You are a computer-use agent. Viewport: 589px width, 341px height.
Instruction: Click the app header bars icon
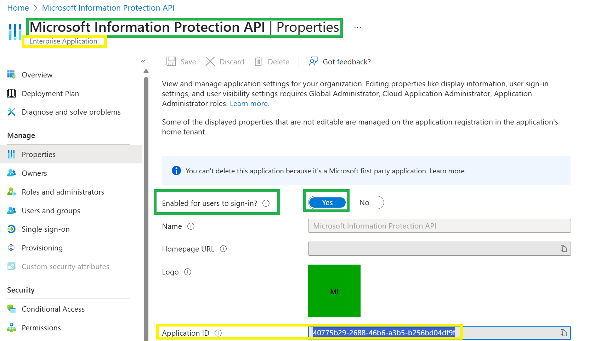pos(15,32)
